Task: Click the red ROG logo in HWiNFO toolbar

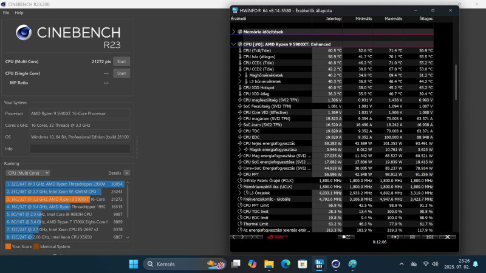Action: [278, 237]
